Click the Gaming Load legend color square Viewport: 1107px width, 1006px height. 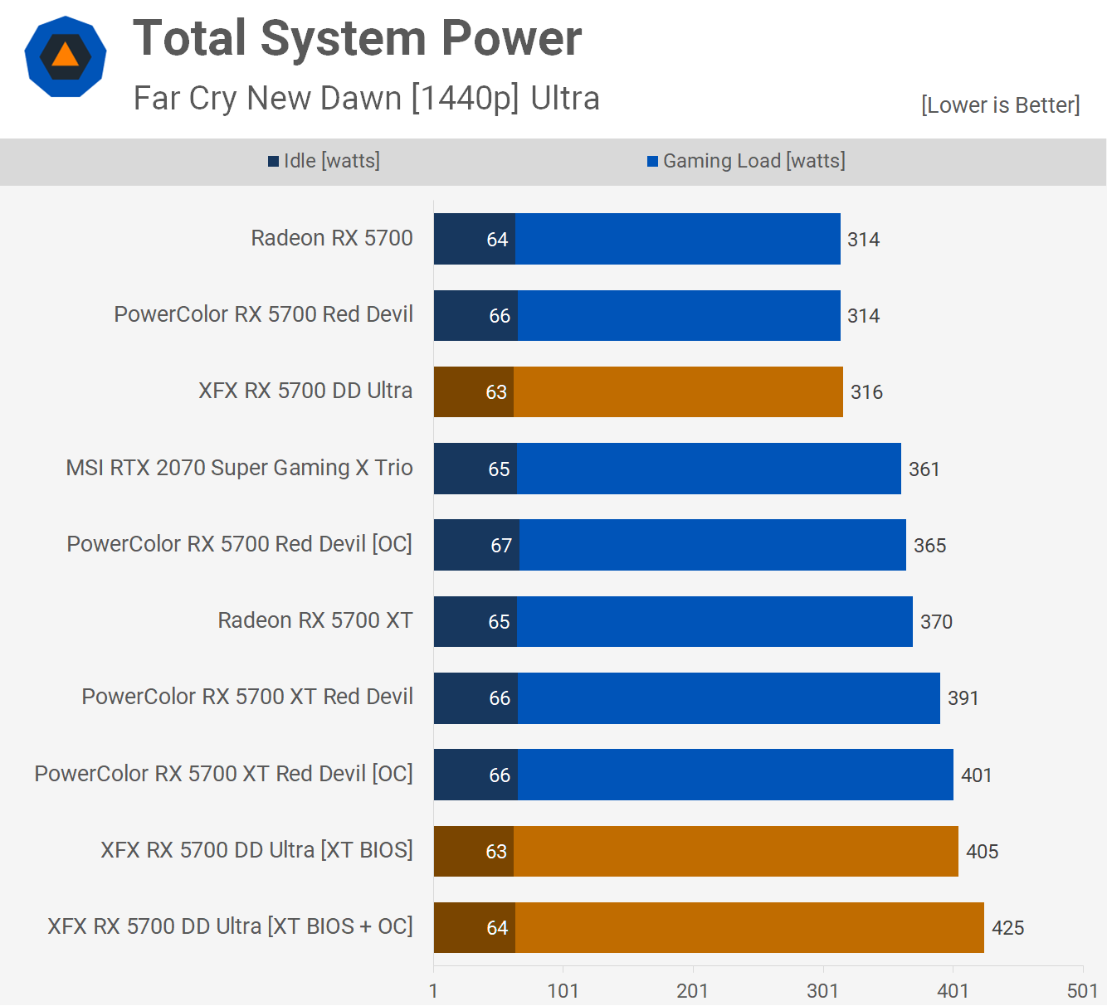652,161
